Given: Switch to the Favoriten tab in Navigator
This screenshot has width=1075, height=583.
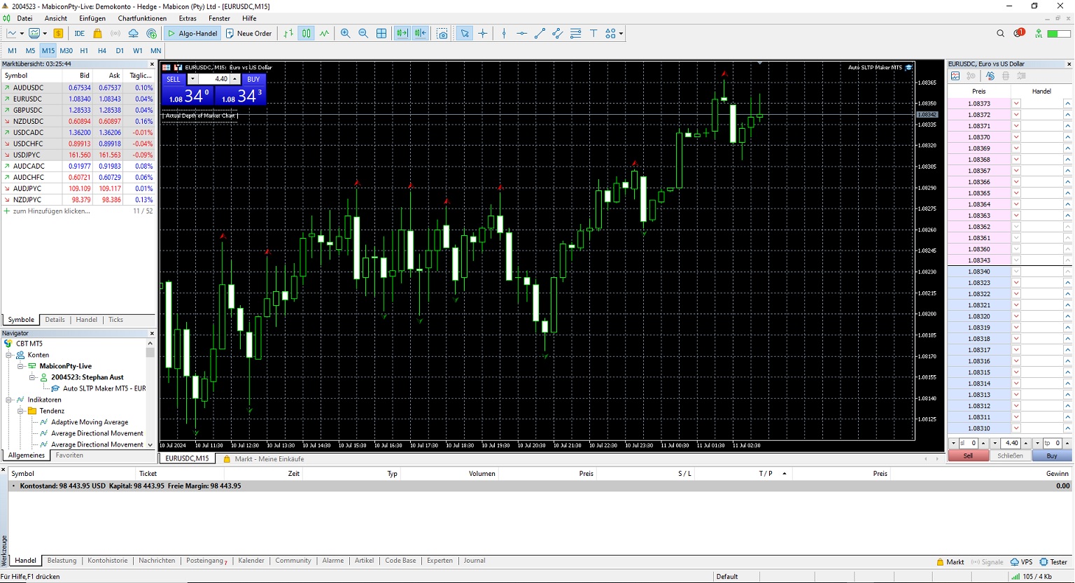Looking at the screenshot, I should (69, 456).
